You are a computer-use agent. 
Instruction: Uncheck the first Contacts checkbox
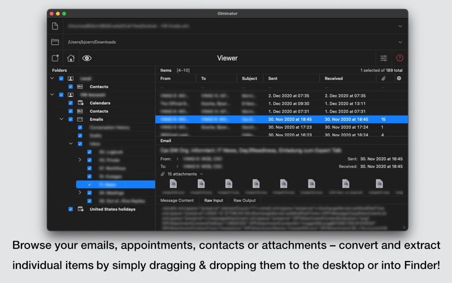coord(71,87)
